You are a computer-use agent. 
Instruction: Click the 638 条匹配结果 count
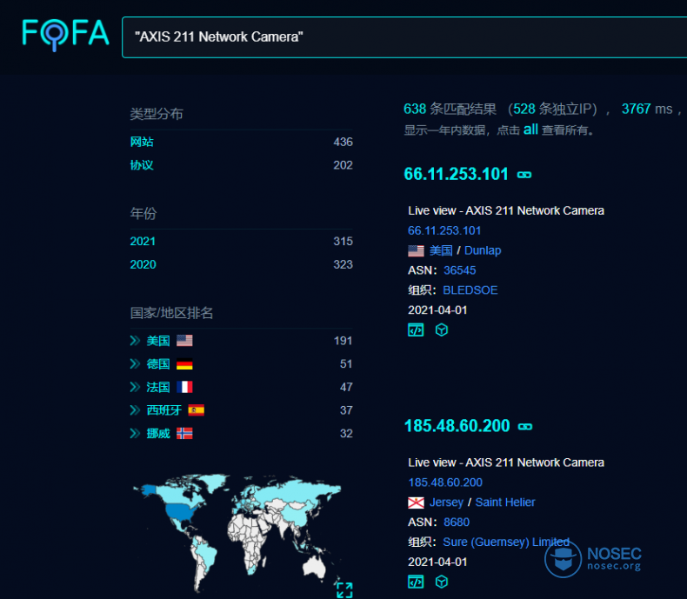pyautogui.click(x=450, y=109)
